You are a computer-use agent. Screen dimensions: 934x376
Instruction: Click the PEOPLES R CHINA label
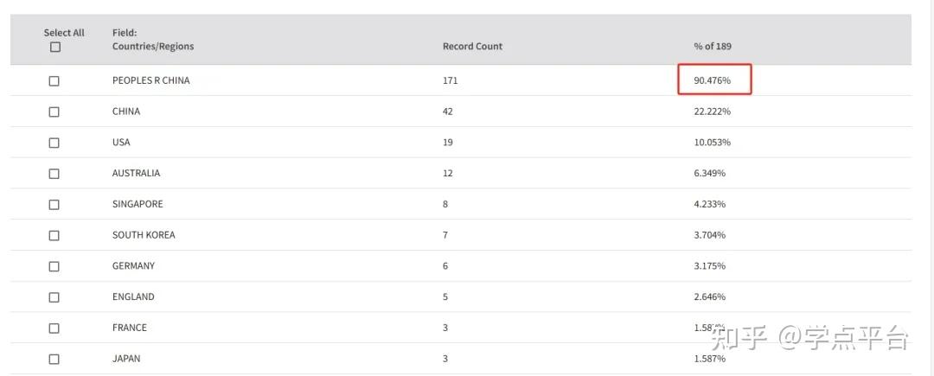(150, 80)
